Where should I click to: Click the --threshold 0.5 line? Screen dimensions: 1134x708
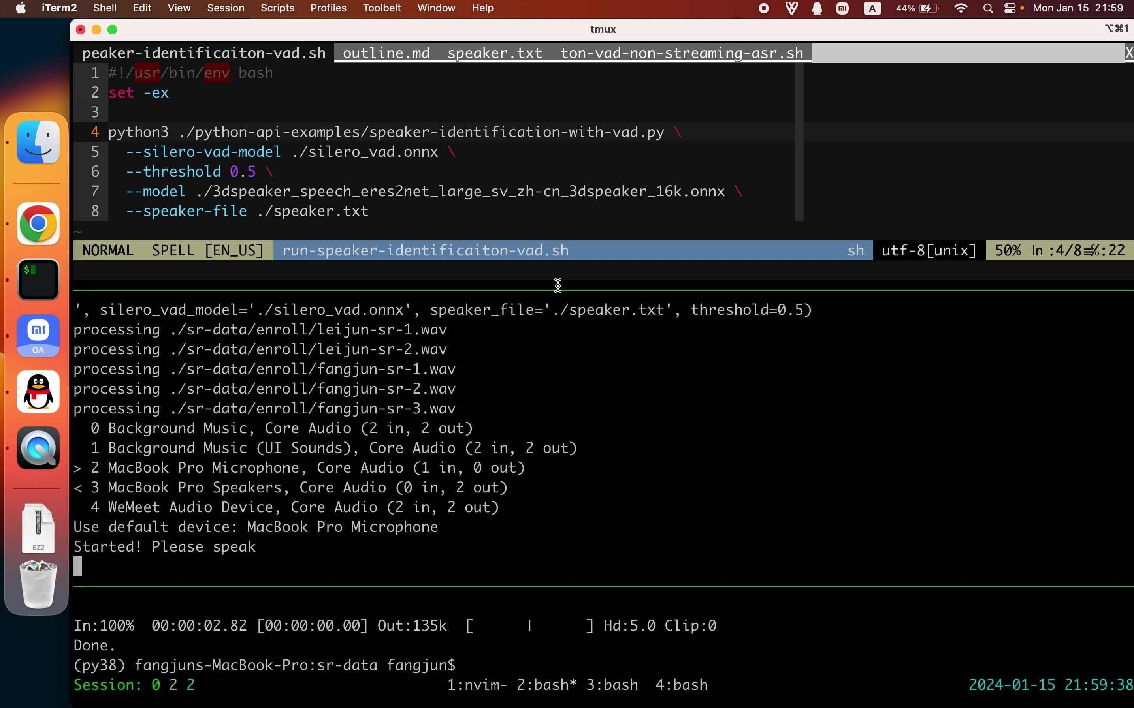pos(199,171)
